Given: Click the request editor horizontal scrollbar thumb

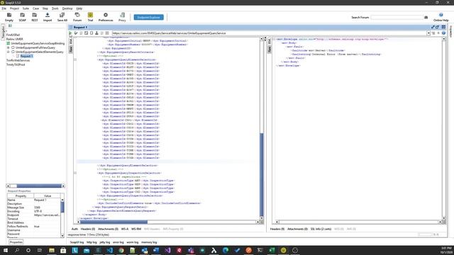Looking at the screenshot, I should click(x=113, y=222).
